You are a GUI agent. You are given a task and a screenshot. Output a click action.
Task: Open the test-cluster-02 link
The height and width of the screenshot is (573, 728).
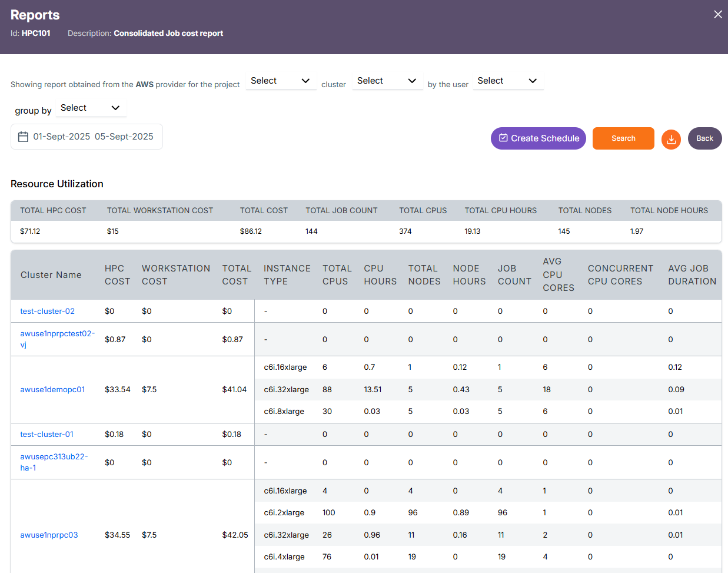(x=48, y=311)
